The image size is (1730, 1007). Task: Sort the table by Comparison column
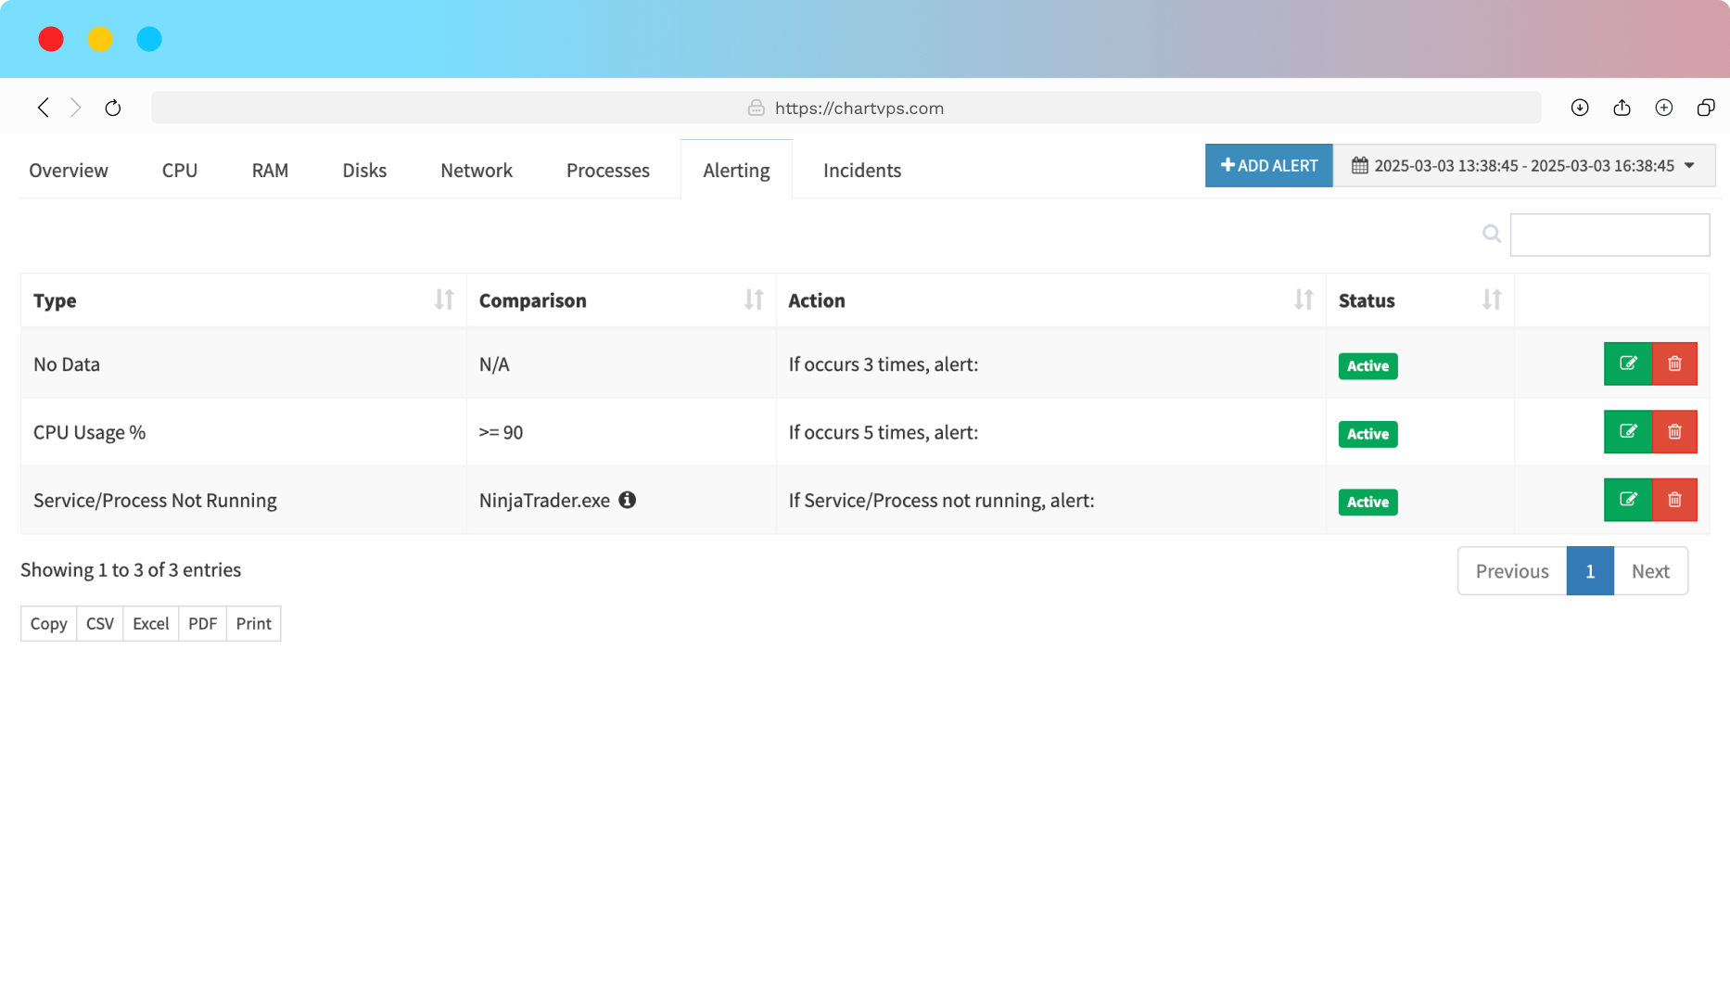pos(754,300)
